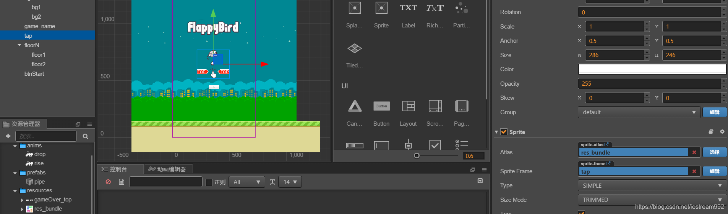The width and height of the screenshot is (728, 214).
Task: Select the Splash renderer node icon
Action: pyautogui.click(x=355, y=8)
